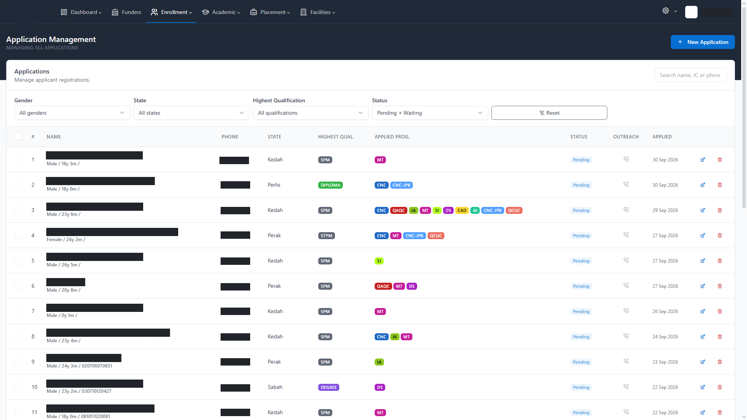
Task: Check the box for row 1
Action: point(18,159)
